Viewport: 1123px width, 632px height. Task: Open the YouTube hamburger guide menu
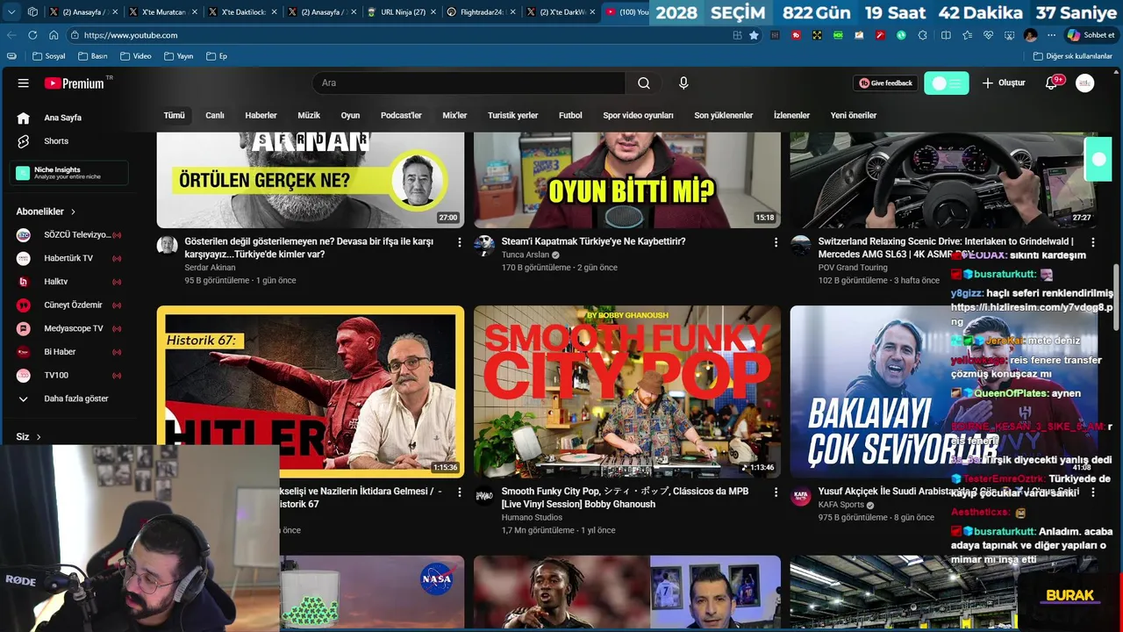tap(24, 83)
